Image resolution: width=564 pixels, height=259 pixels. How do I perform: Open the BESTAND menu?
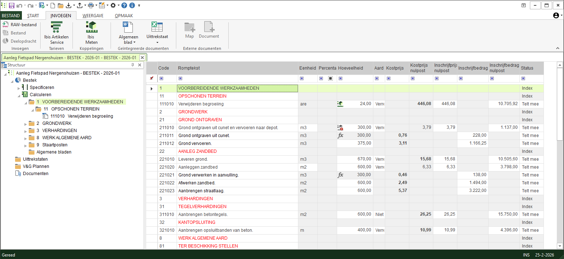pyautogui.click(x=11, y=16)
